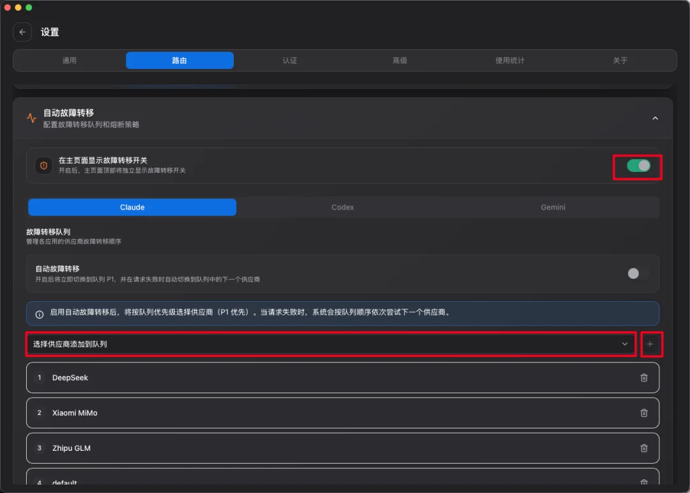This screenshot has height=493, width=690.
Task: Click the trash icon on the default queue entry
Action: [x=644, y=481]
